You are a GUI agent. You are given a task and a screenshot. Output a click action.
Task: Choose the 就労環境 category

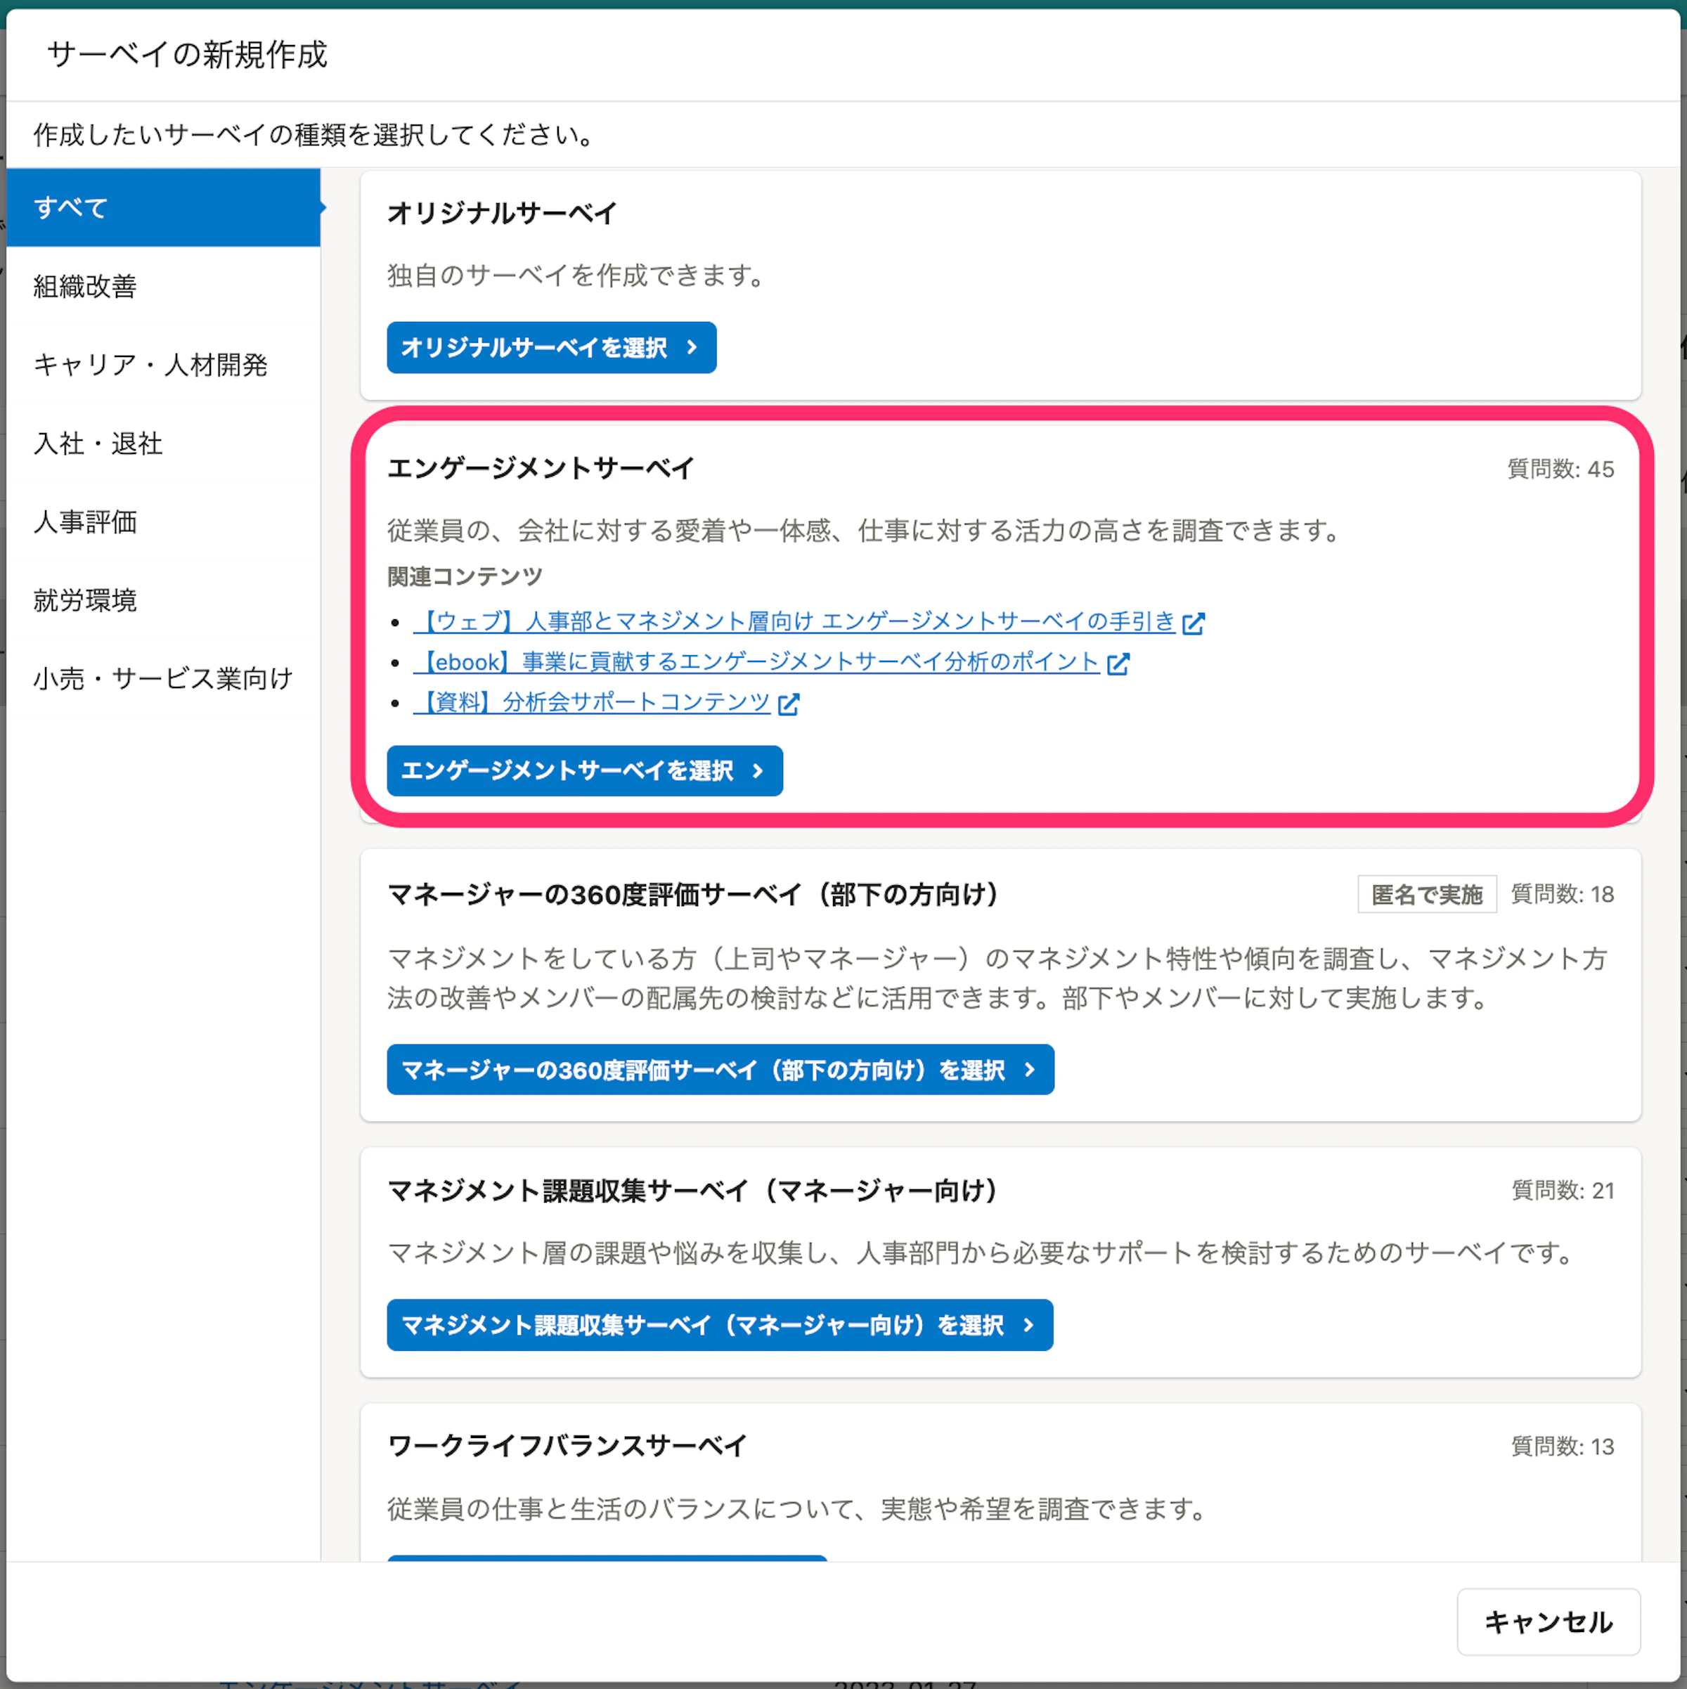point(164,600)
